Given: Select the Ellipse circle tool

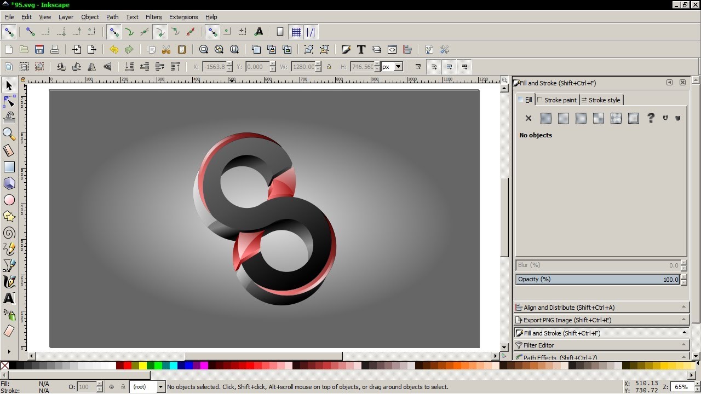Looking at the screenshot, I should (x=9, y=200).
